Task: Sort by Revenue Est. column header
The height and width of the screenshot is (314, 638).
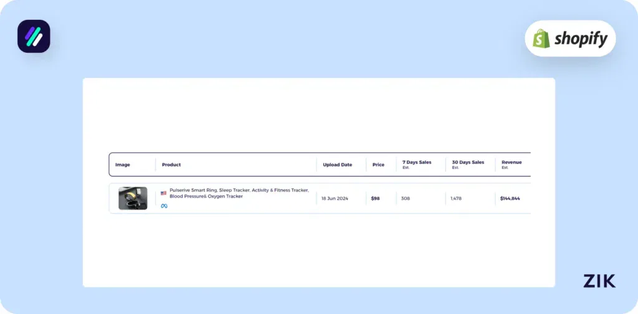Action: pyautogui.click(x=512, y=163)
